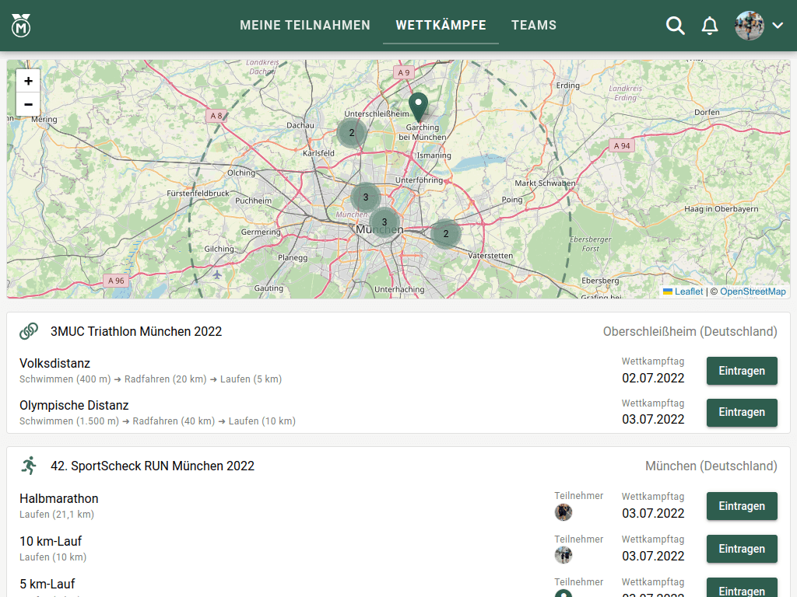Open the OpenStreetMap attribution link
Screen dimensions: 797x597
coord(753,292)
